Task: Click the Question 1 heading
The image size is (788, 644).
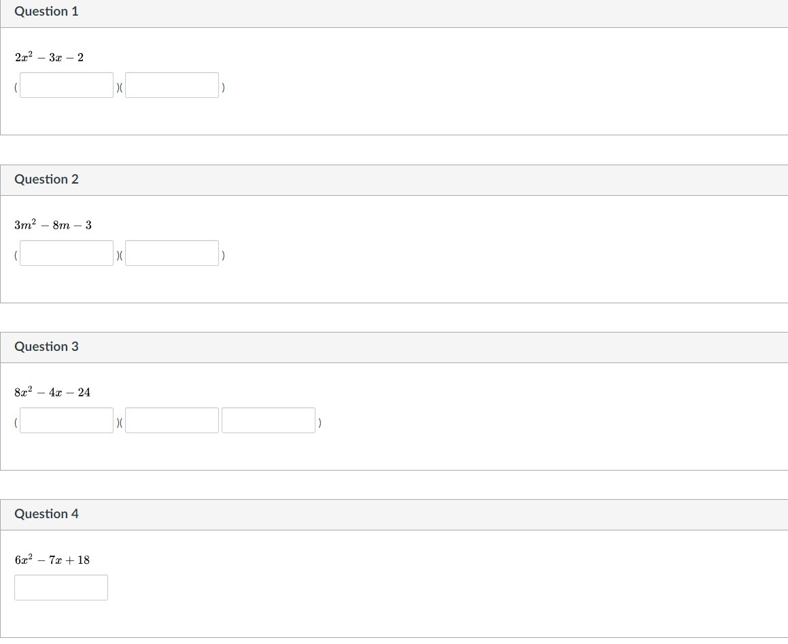Action: (46, 11)
